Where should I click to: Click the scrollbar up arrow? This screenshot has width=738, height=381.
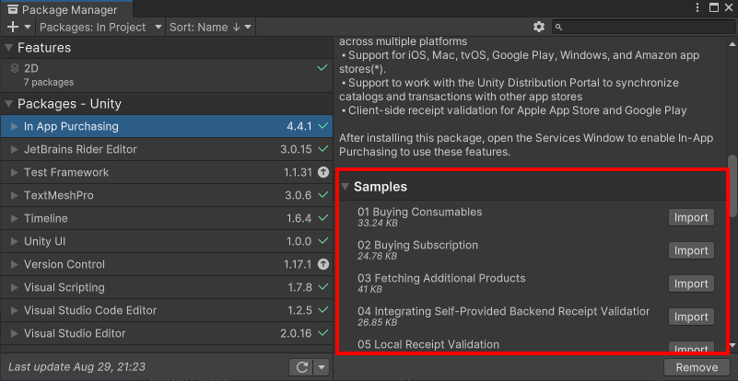732,44
